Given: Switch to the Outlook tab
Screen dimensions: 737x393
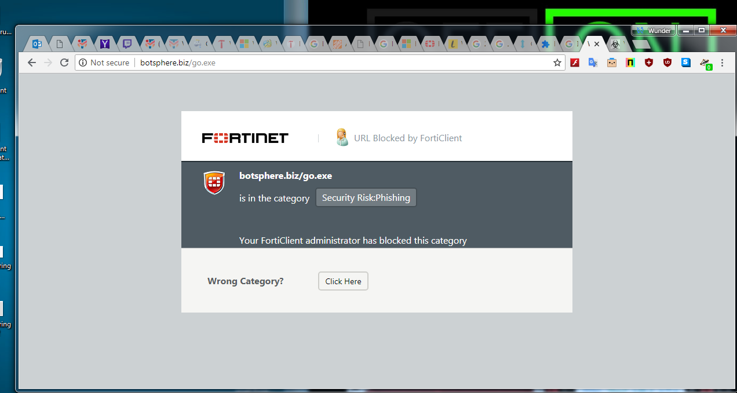Looking at the screenshot, I should click(x=37, y=43).
